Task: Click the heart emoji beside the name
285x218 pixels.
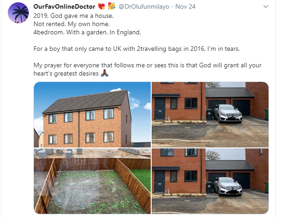Action: pos(101,6)
